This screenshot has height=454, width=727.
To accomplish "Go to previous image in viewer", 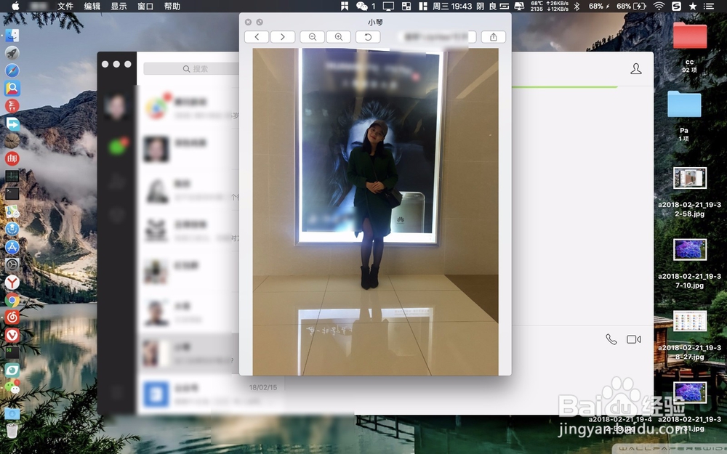I will [x=257, y=37].
